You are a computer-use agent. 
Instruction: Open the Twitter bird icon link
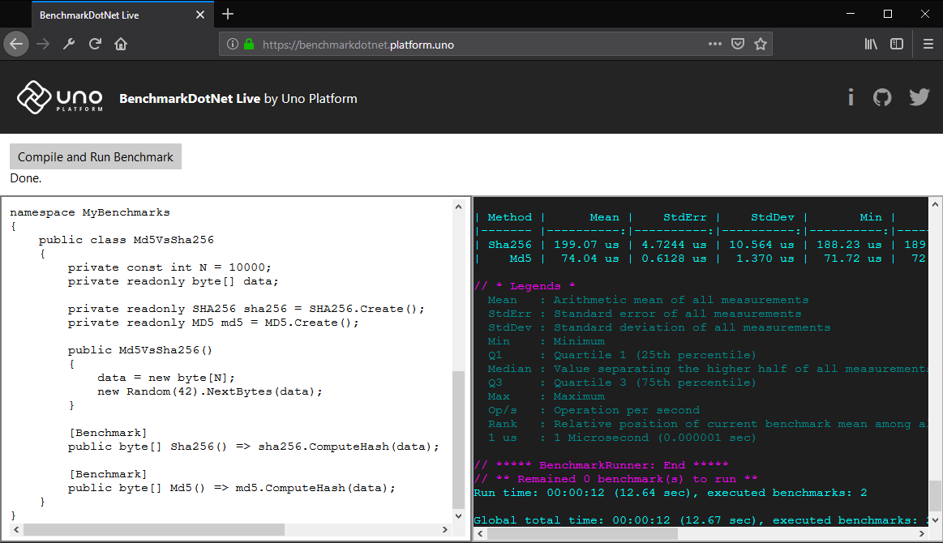click(x=919, y=97)
